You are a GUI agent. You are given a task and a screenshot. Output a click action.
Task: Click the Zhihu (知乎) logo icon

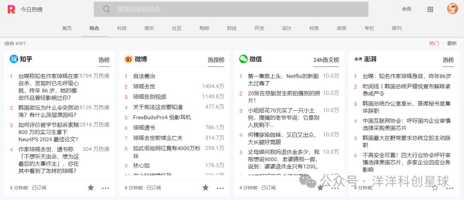[14, 59]
